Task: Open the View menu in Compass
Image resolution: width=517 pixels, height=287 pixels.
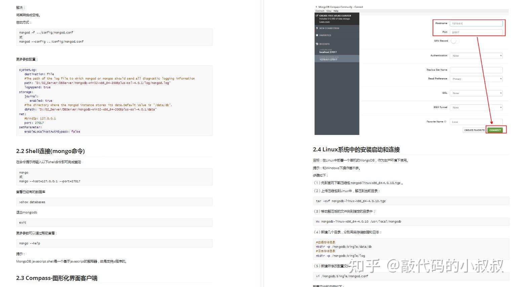Action: (x=329, y=11)
